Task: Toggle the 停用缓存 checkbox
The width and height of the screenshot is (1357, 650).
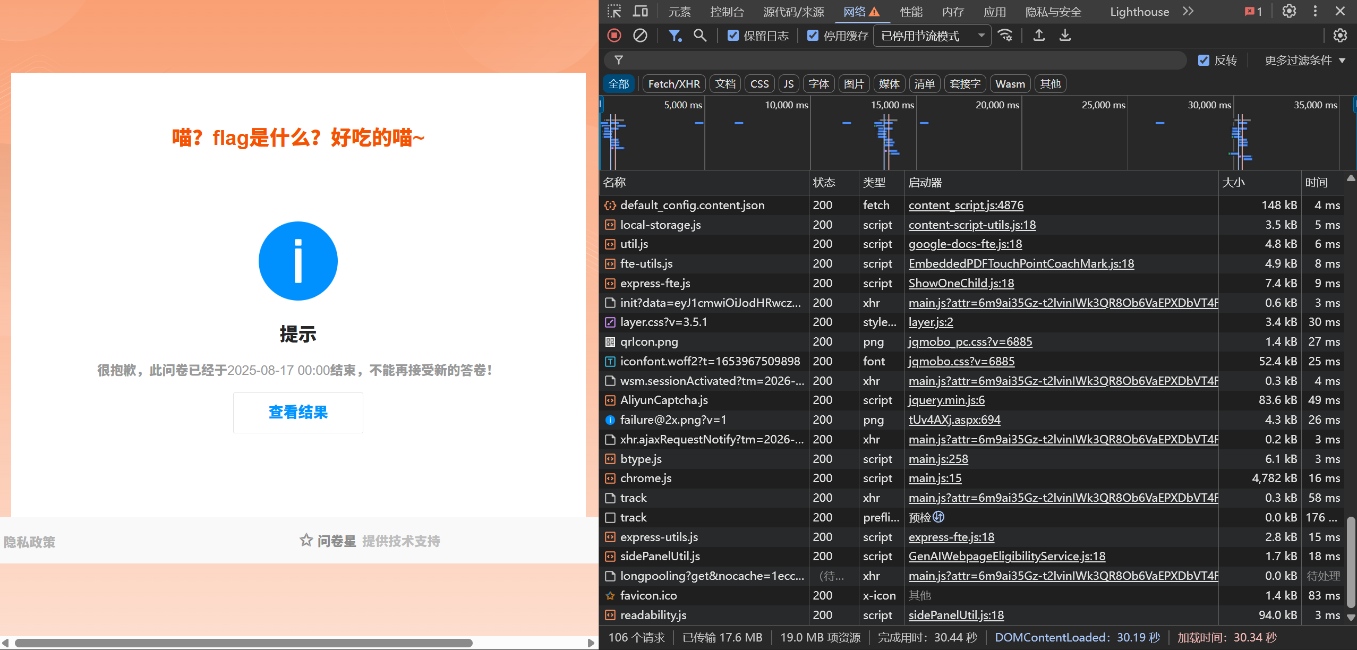Action: (x=813, y=36)
